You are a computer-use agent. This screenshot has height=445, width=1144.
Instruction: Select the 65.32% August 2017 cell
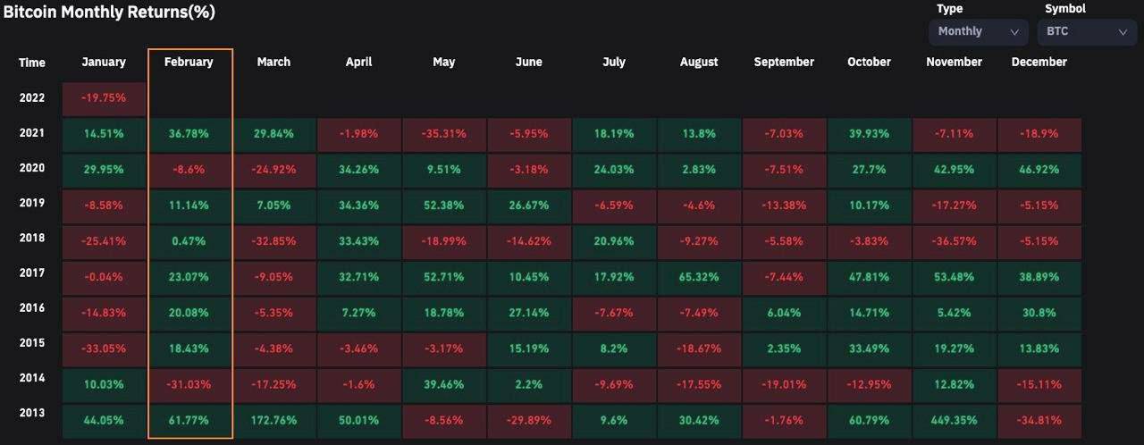699,277
